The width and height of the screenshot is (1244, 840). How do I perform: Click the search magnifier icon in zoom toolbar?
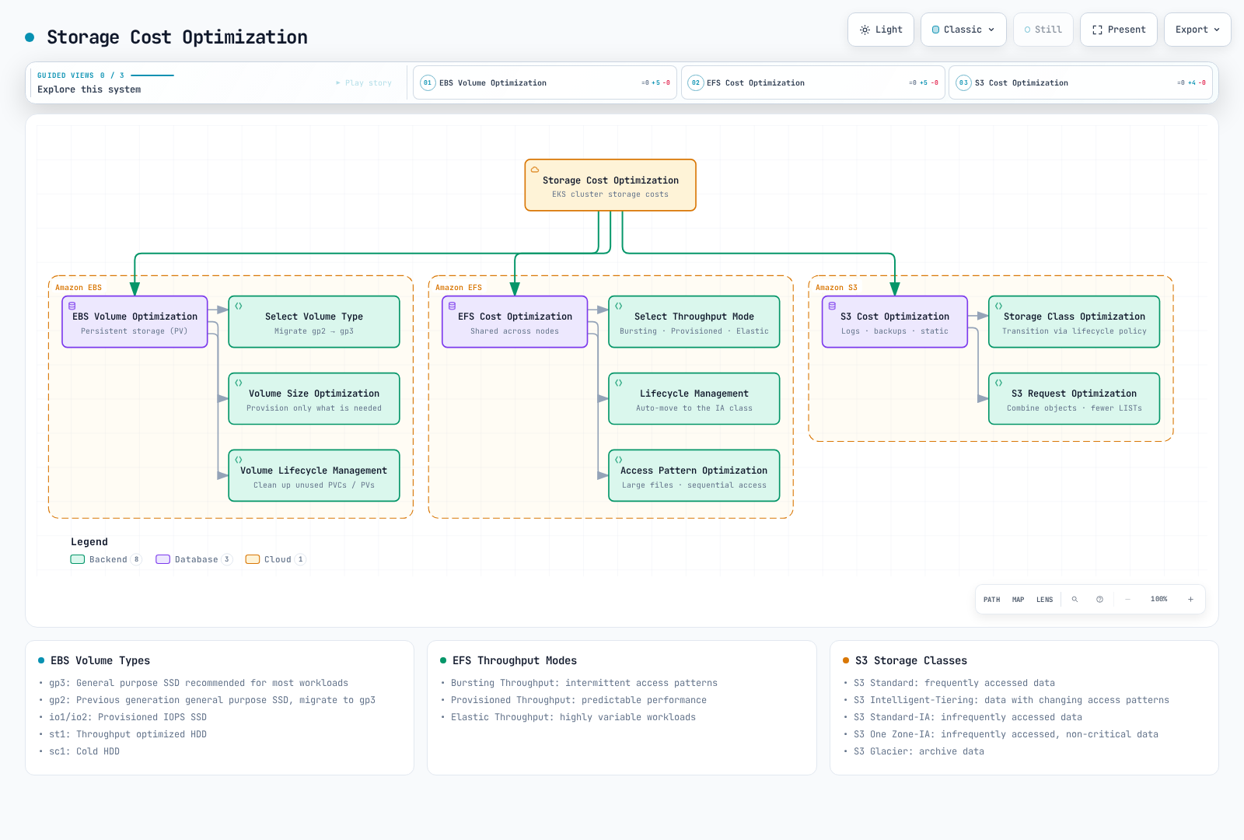pyautogui.click(x=1075, y=600)
